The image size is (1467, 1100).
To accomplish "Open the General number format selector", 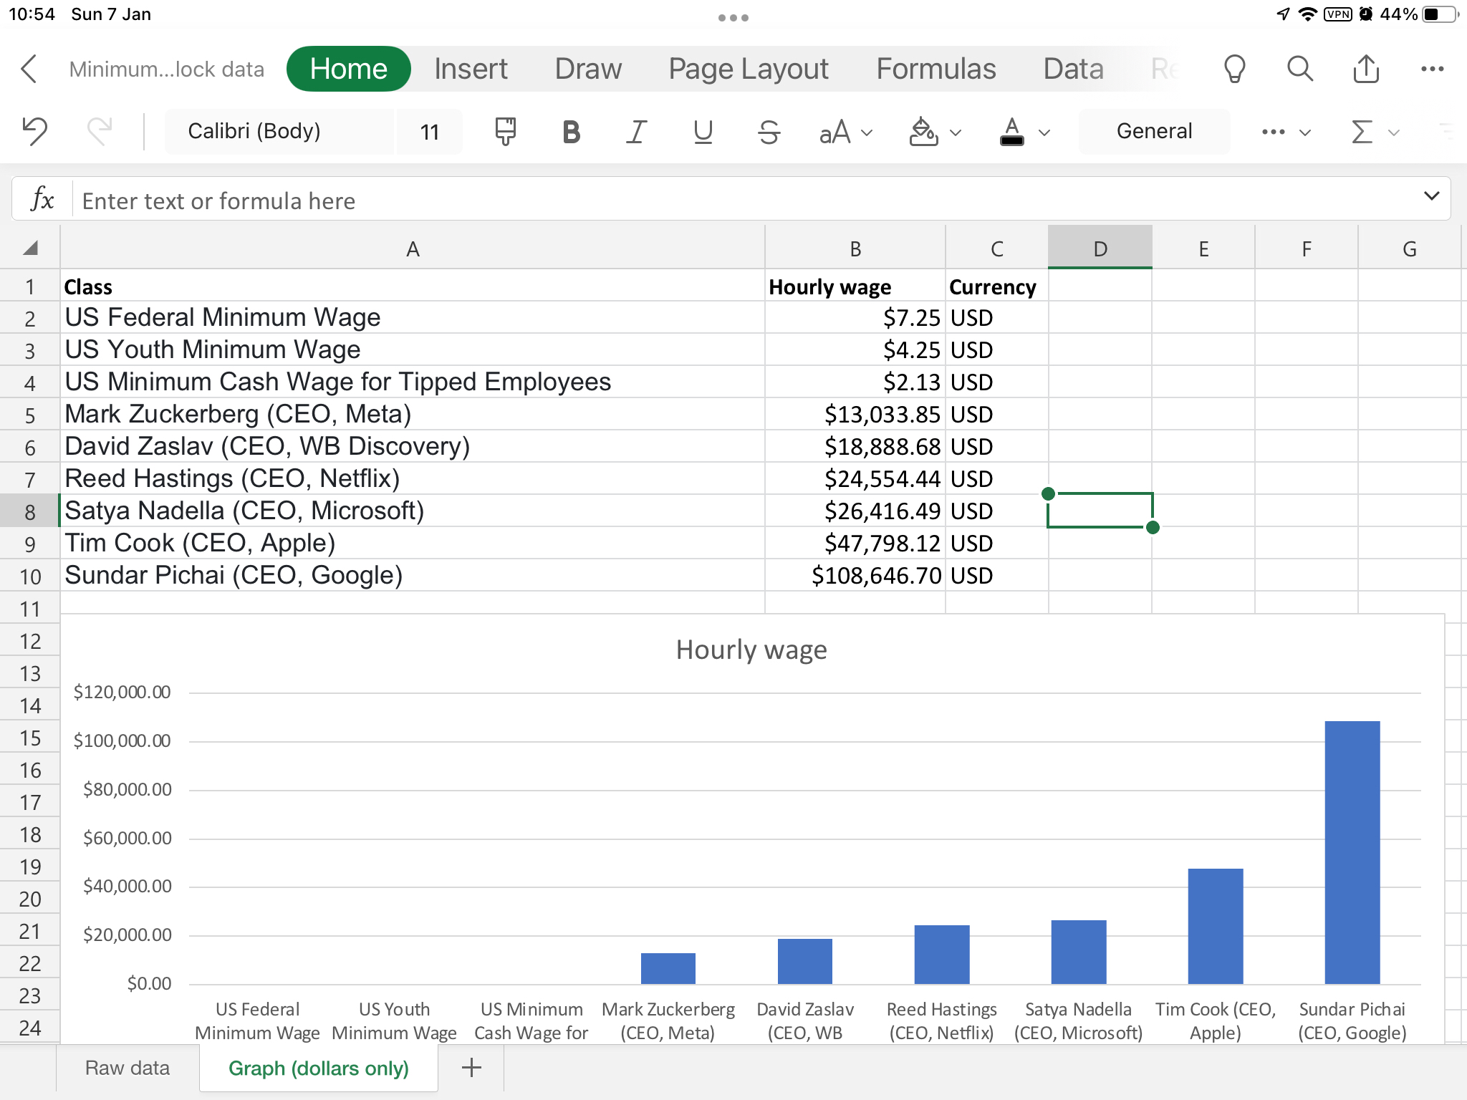I will coord(1154,131).
